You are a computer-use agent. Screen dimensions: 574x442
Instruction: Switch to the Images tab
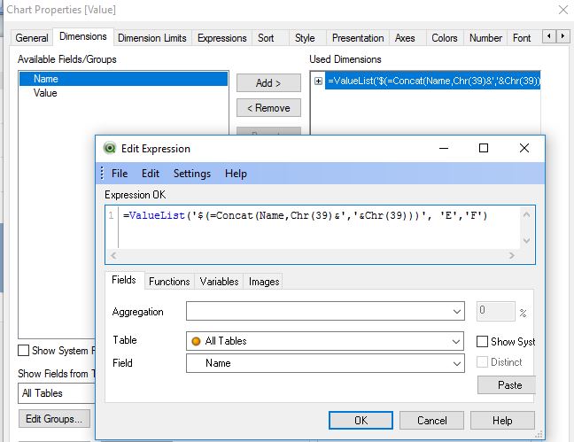click(x=264, y=282)
